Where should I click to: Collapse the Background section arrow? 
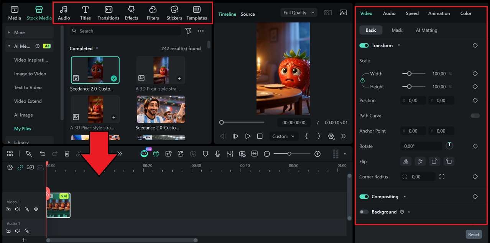pos(409,212)
